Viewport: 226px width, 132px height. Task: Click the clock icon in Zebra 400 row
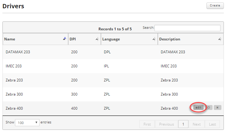point(209,107)
